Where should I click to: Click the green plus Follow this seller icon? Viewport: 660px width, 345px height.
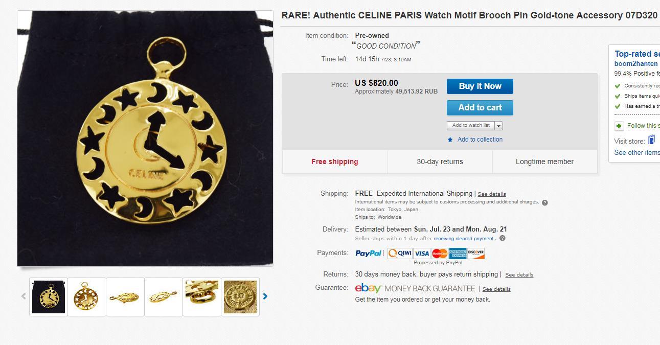coord(619,126)
